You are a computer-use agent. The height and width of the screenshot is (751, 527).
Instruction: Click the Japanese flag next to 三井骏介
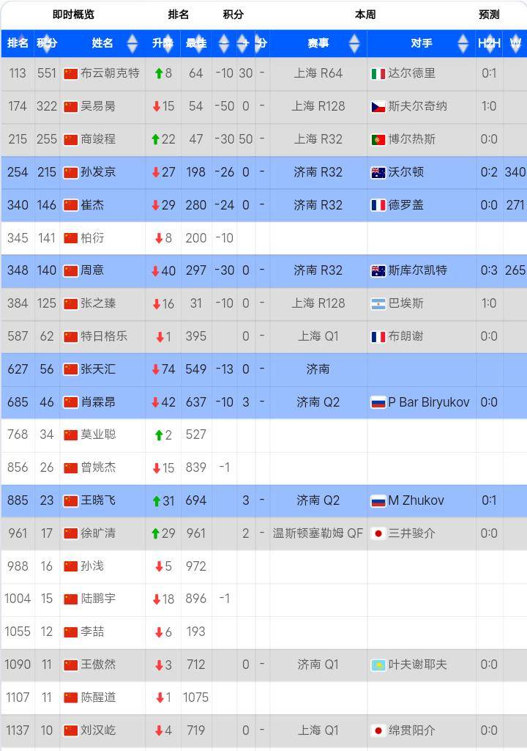[378, 533]
